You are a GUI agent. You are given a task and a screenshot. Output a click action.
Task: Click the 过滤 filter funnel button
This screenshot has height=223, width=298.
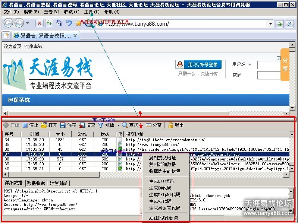(x=106, y=125)
